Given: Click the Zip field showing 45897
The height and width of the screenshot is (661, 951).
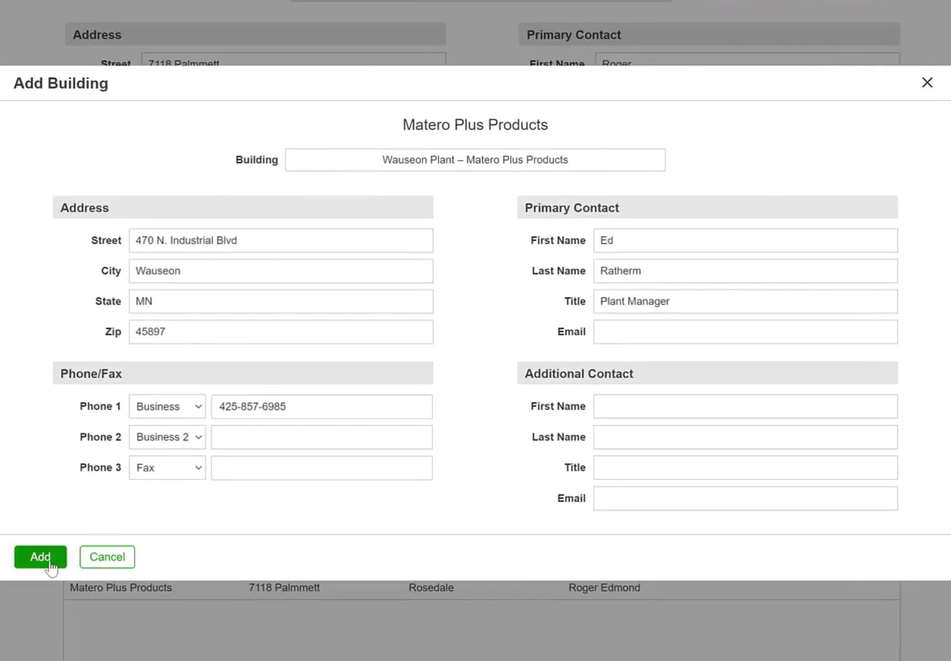Looking at the screenshot, I should coord(281,332).
